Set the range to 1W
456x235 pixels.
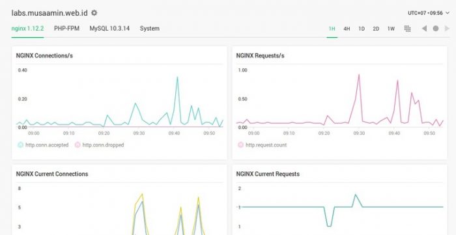click(x=391, y=29)
